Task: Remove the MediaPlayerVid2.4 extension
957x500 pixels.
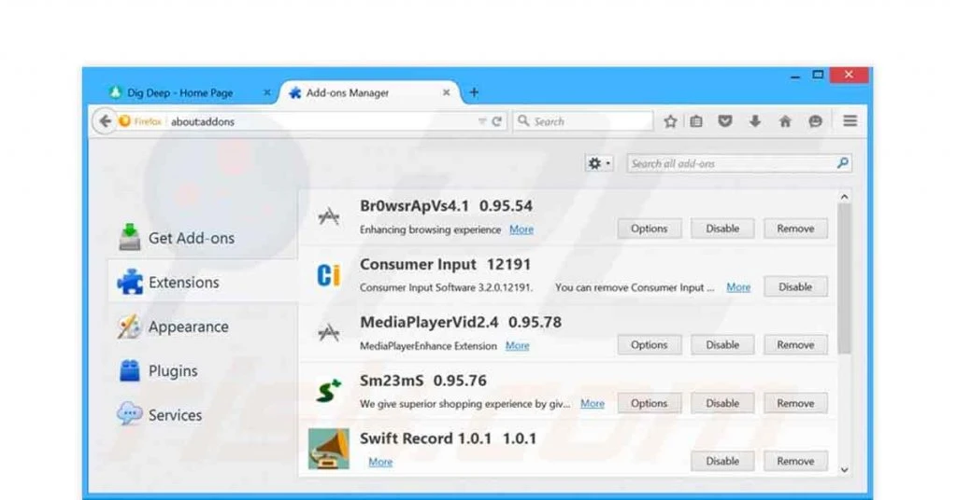Action: 795,345
